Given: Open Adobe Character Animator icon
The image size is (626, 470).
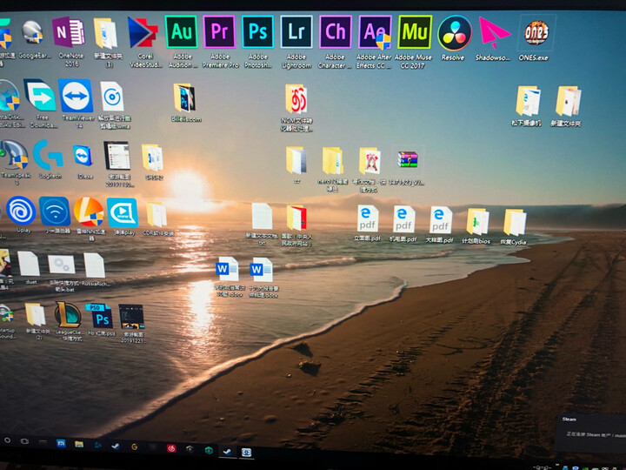Looking at the screenshot, I should click(x=336, y=32).
